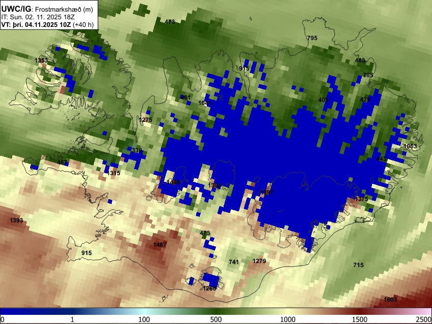This screenshot has height=324, width=432.
Task: Select the 425 value label
Action: (365, 100)
